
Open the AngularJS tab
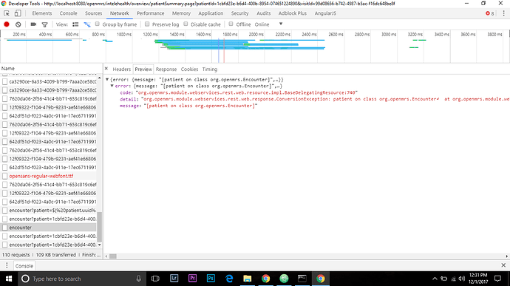click(325, 13)
